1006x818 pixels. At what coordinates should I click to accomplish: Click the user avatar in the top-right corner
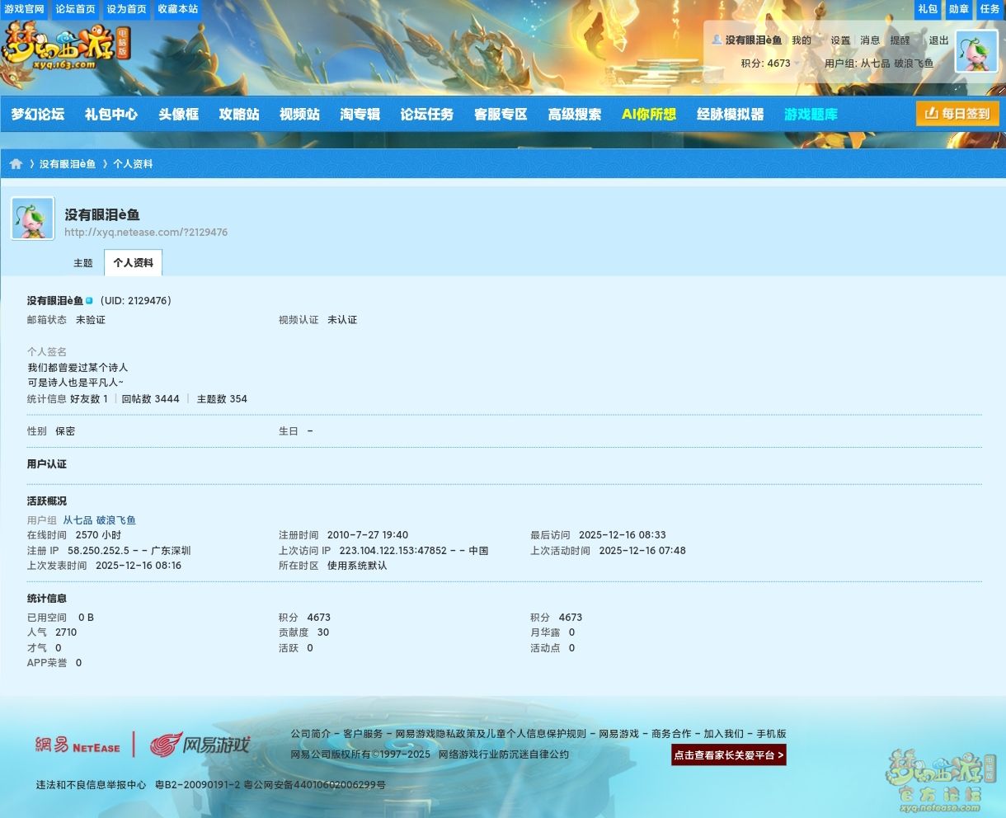pos(976,51)
